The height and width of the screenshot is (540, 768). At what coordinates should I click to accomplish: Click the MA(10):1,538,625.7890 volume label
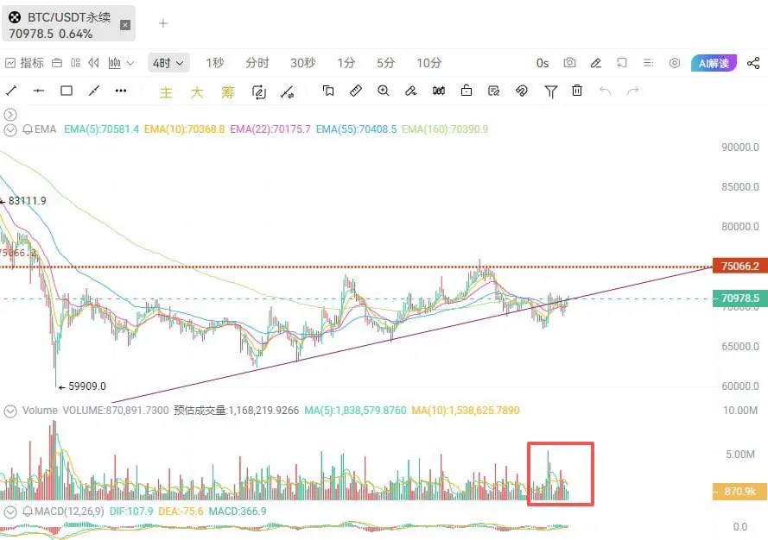(x=466, y=411)
